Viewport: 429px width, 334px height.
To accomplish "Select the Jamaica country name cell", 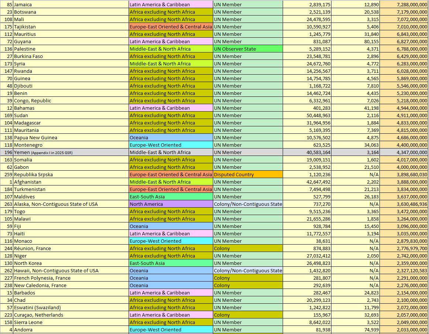I will [71, 5].
